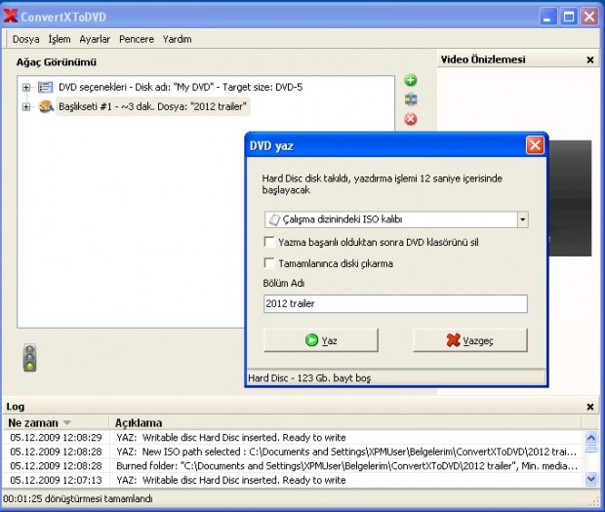Open the İşlem menu
This screenshot has height=512, width=605.
point(60,39)
